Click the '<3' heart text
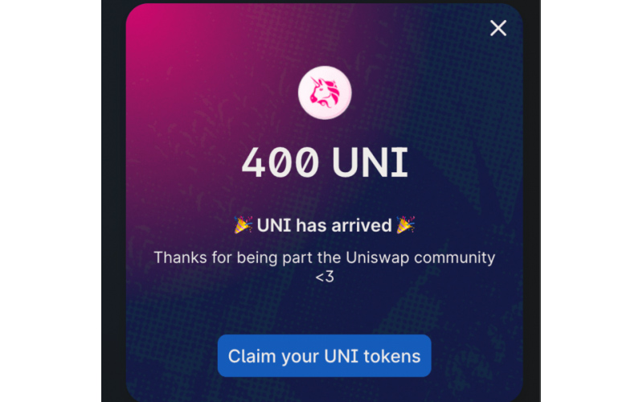Image resolution: width=643 pixels, height=402 pixels. point(325,277)
